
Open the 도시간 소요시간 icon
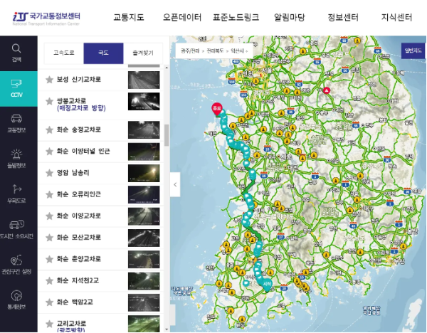pyautogui.click(x=16, y=230)
